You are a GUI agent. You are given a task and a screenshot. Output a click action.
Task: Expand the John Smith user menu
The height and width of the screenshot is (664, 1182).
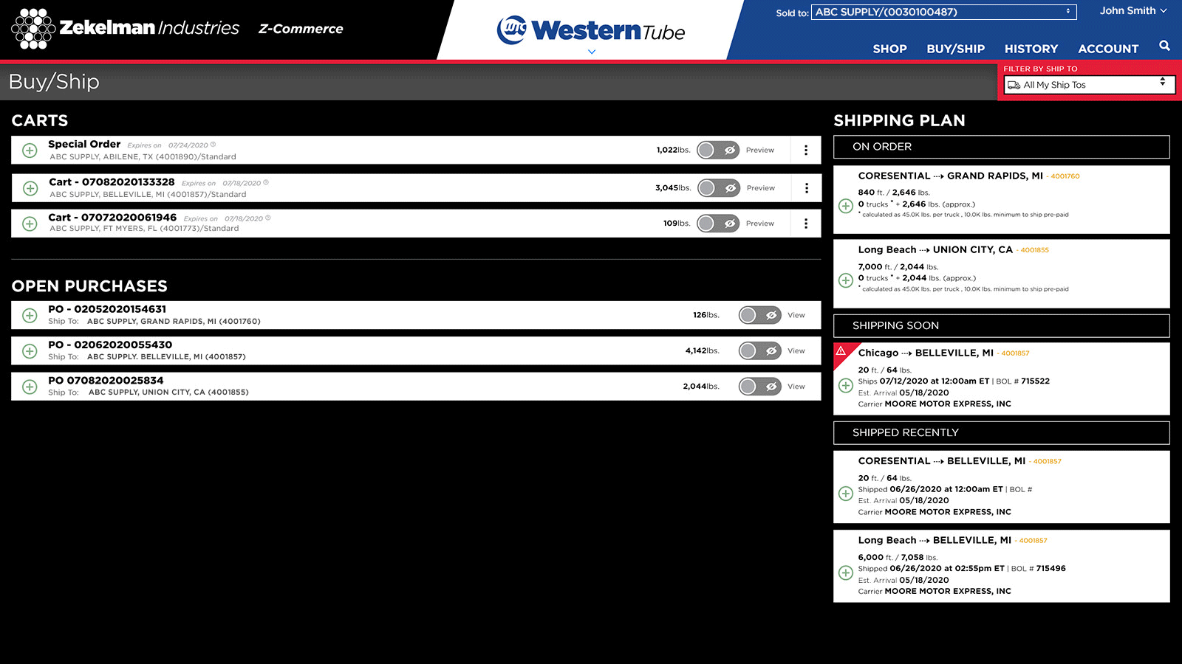[x=1133, y=10]
